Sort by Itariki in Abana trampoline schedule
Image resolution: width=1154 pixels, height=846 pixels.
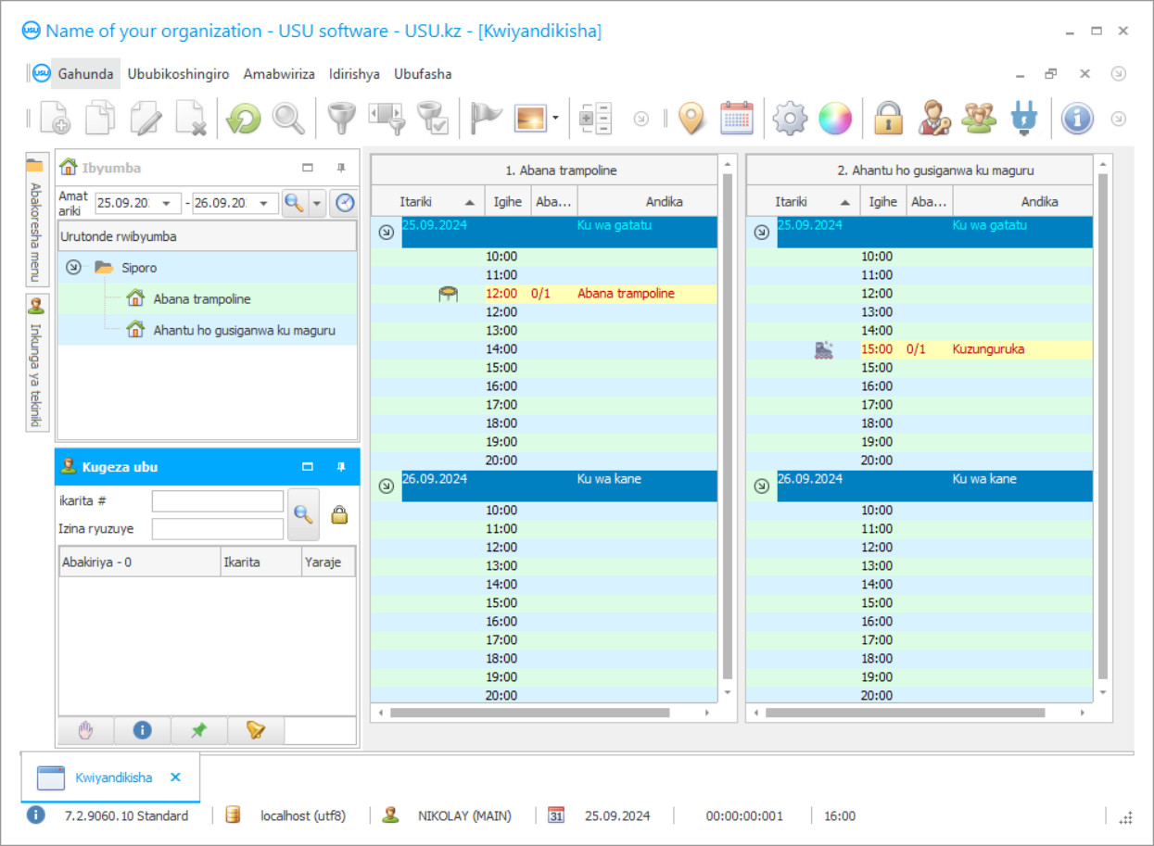click(x=428, y=201)
